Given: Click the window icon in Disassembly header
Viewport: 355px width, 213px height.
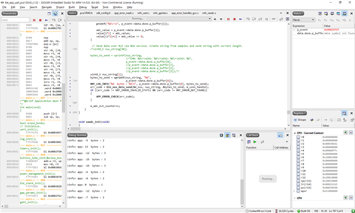Looking at the screenshot, I should pyautogui.click(x=49, y=13).
